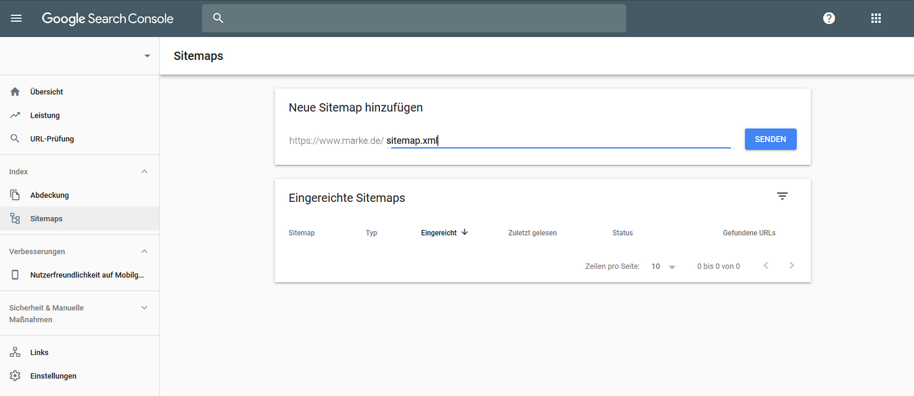Viewport: 914px width, 396px height.
Task: Open the rows per page dropdown
Action: tap(663, 266)
